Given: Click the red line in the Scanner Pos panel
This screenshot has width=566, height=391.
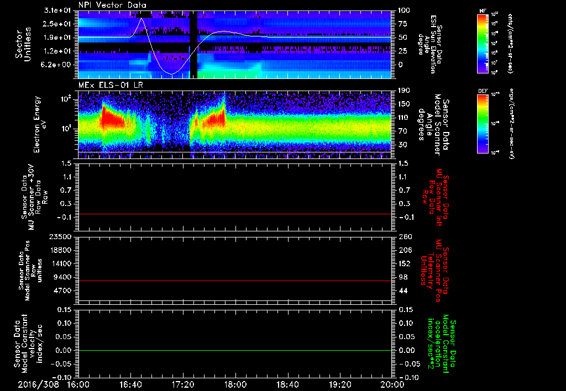Looking at the screenshot, I should click(x=234, y=281).
